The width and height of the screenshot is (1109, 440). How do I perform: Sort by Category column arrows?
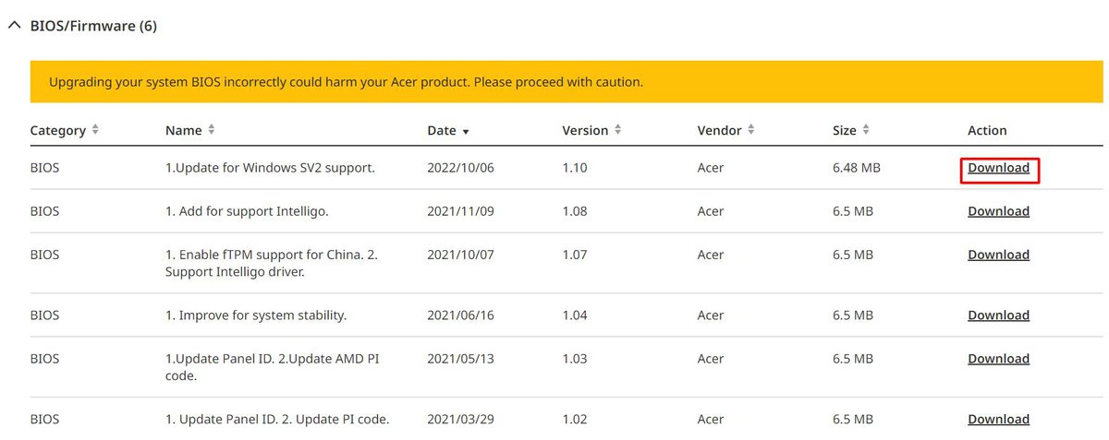[x=95, y=130]
